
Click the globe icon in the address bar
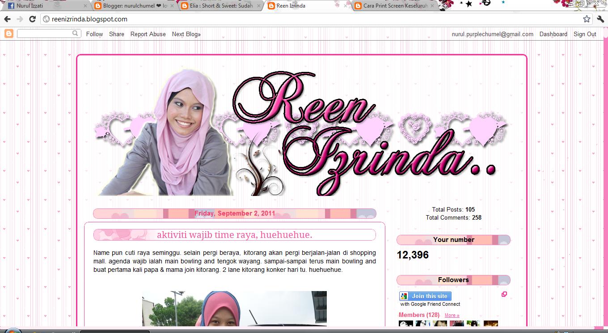coord(46,19)
